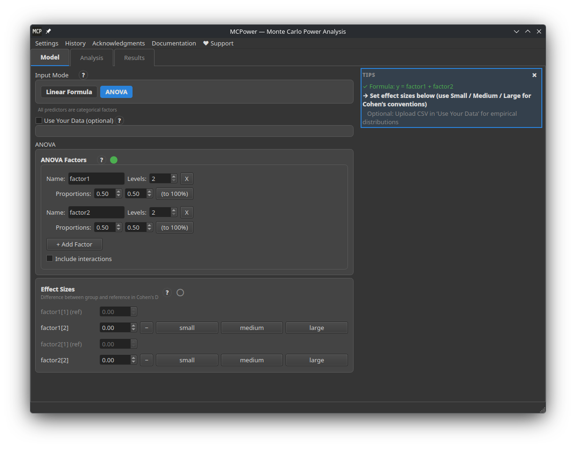Open the Input Mode help tooltip
The width and height of the screenshot is (576, 449).
83,75
